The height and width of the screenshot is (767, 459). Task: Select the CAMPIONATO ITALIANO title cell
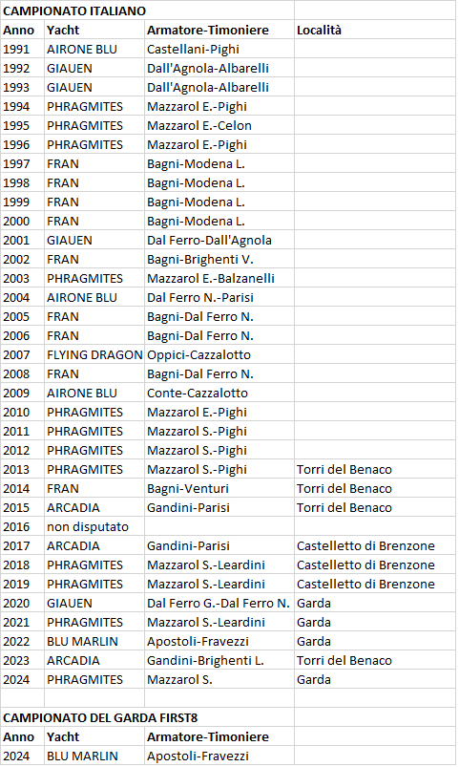pyautogui.click(x=147, y=11)
